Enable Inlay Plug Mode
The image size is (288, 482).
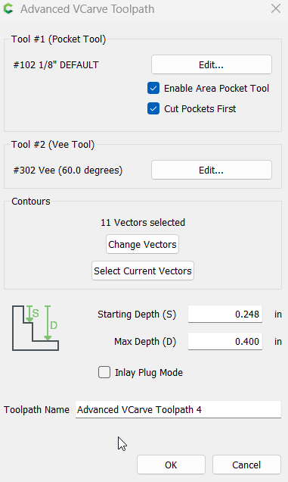click(x=104, y=372)
